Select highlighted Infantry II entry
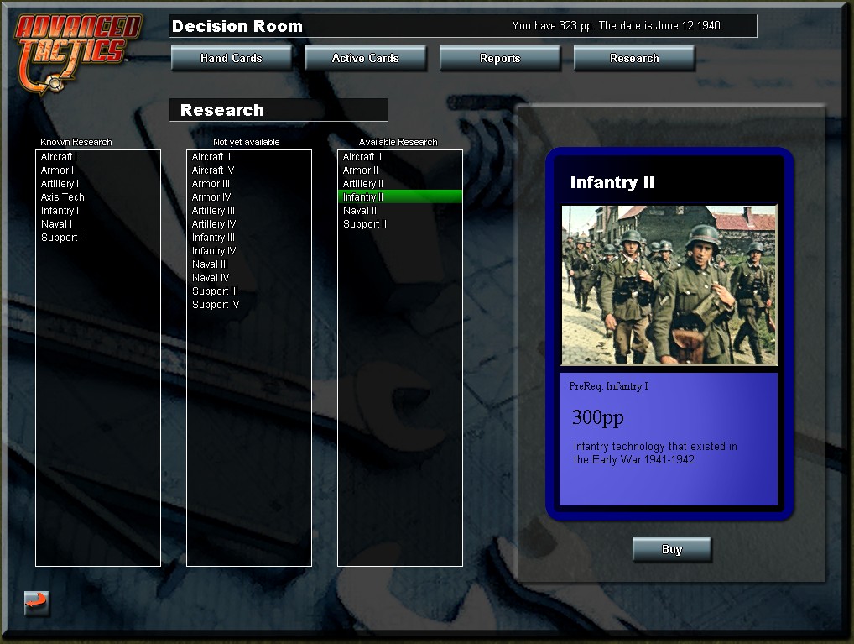The width and height of the screenshot is (854, 644). [400, 196]
